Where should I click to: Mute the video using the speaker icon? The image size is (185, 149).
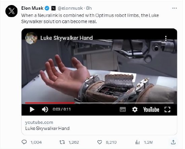point(45,109)
